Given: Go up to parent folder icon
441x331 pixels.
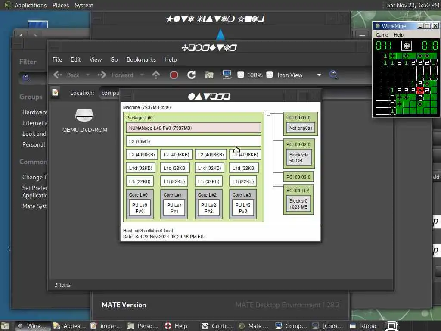Looking at the screenshot, I should [156, 75].
